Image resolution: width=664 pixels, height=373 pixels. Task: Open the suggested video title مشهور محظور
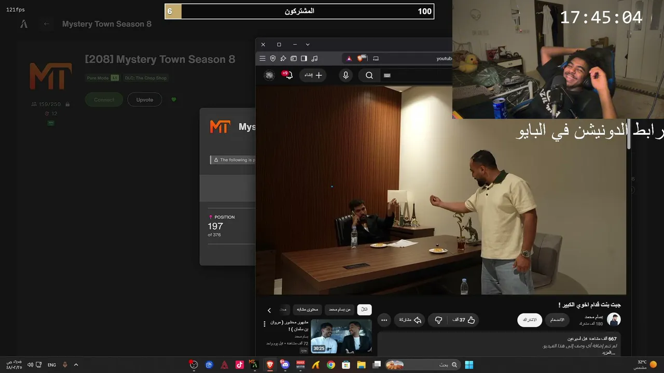tap(289, 325)
